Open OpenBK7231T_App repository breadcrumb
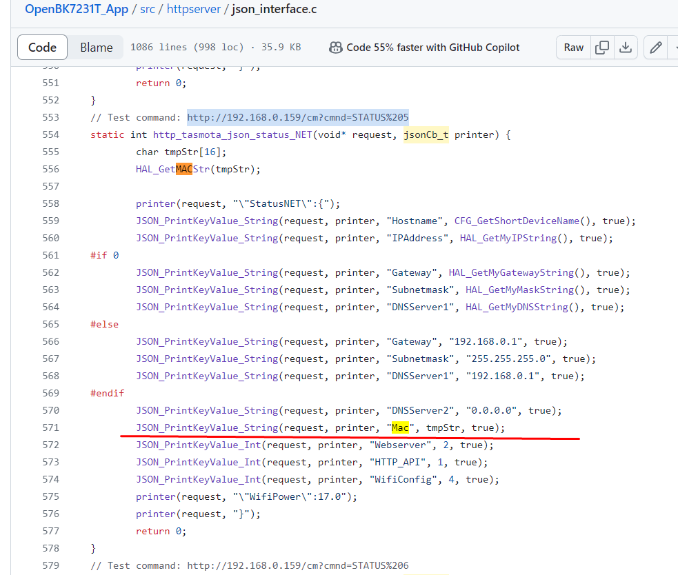Viewport: 678px width, 575px height. pos(77,9)
